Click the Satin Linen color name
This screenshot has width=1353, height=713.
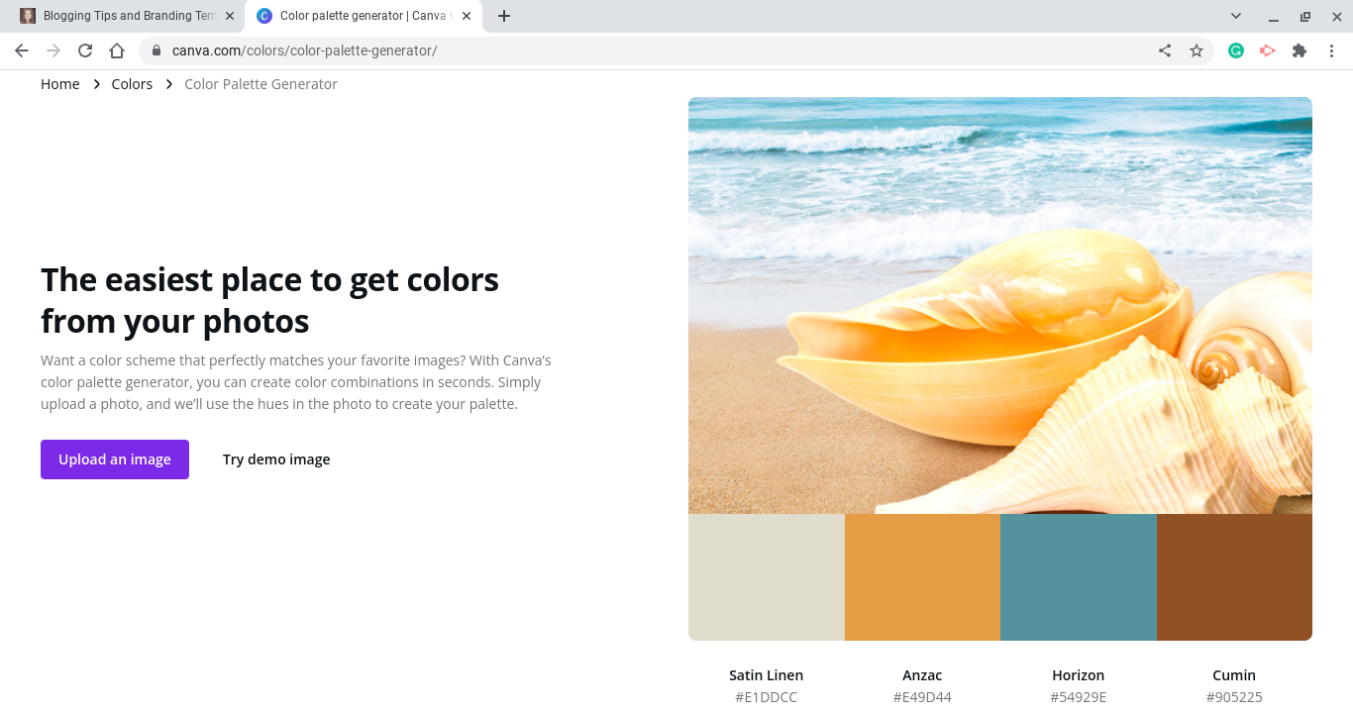767,675
